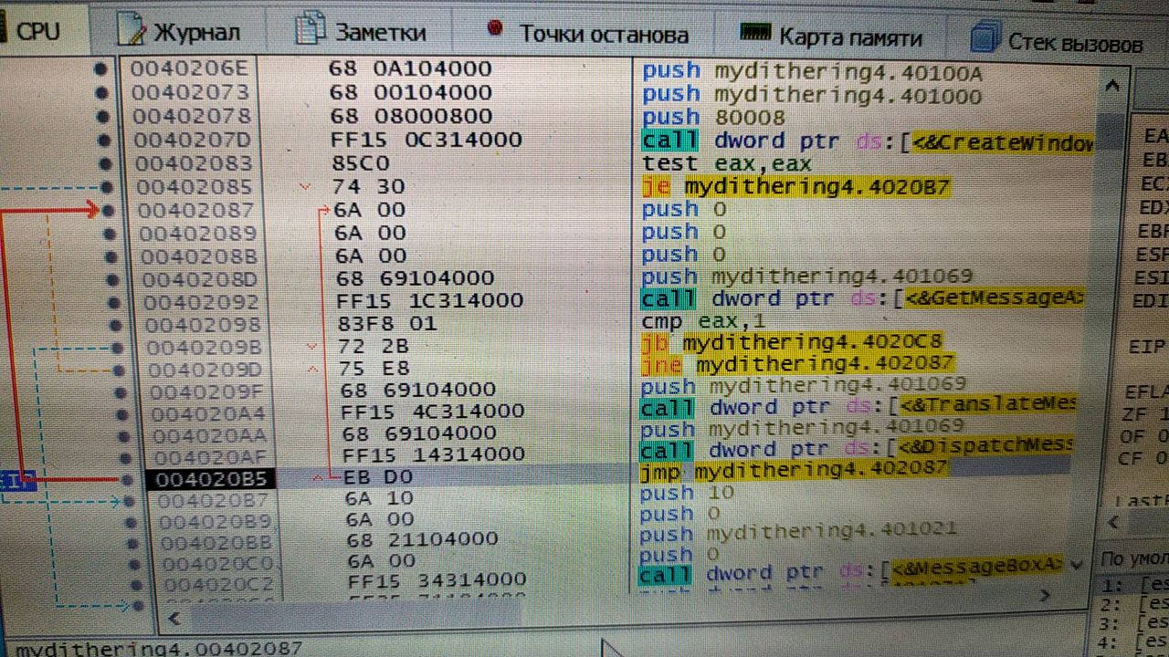Select address 00402083 in the address column

[194, 163]
